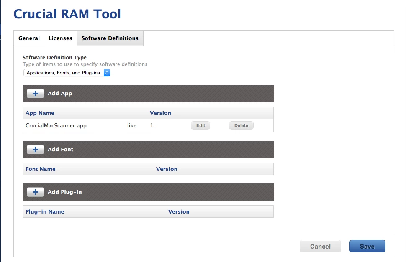The width and height of the screenshot is (406, 262).
Task: Click the CrucialMacScanner.app name cell
Action: pyautogui.click(x=56, y=126)
